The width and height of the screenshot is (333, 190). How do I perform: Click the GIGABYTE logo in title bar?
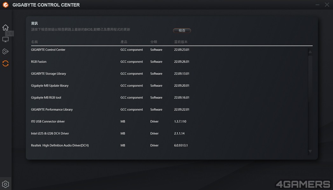click(5, 5)
